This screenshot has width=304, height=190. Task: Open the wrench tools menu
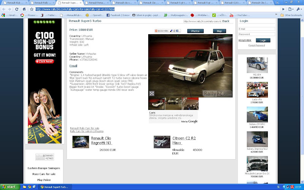pos(299,9)
